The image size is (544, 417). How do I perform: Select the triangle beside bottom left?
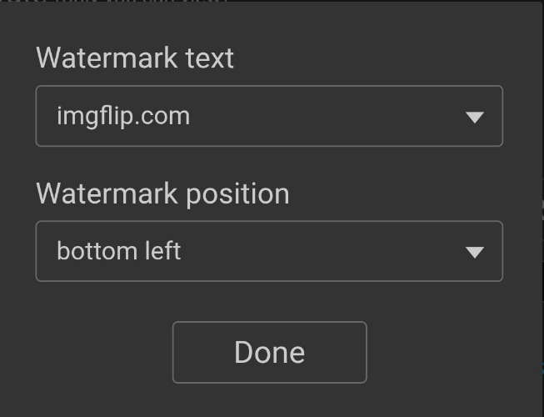pos(475,252)
